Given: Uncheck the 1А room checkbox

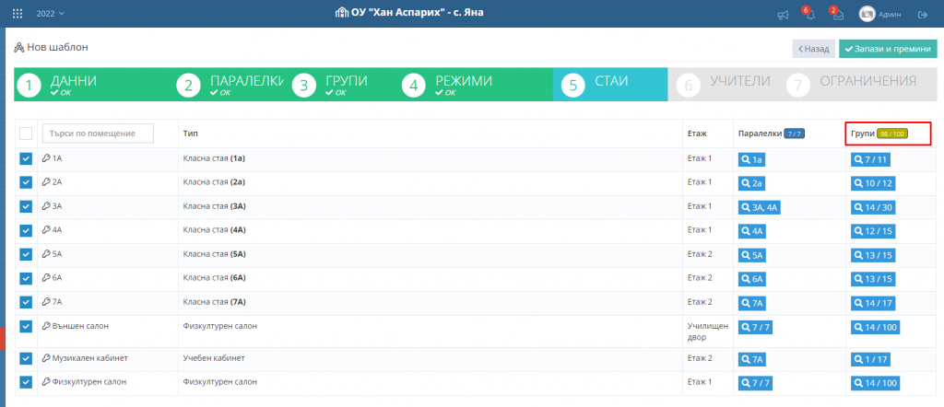Looking at the screenshot, I should [26, 158].
